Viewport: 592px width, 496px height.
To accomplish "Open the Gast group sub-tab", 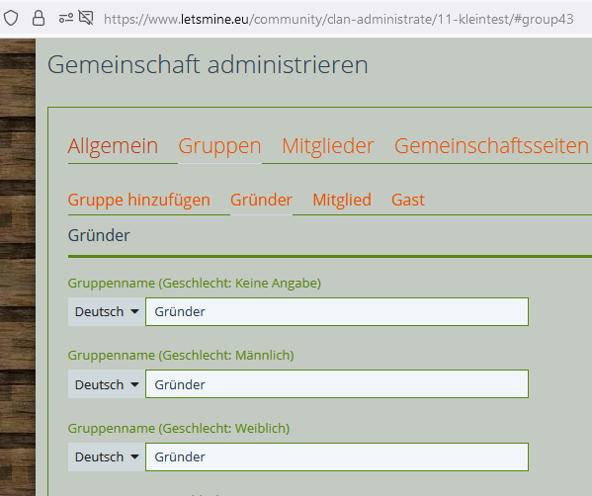I will tap(408, 200).
